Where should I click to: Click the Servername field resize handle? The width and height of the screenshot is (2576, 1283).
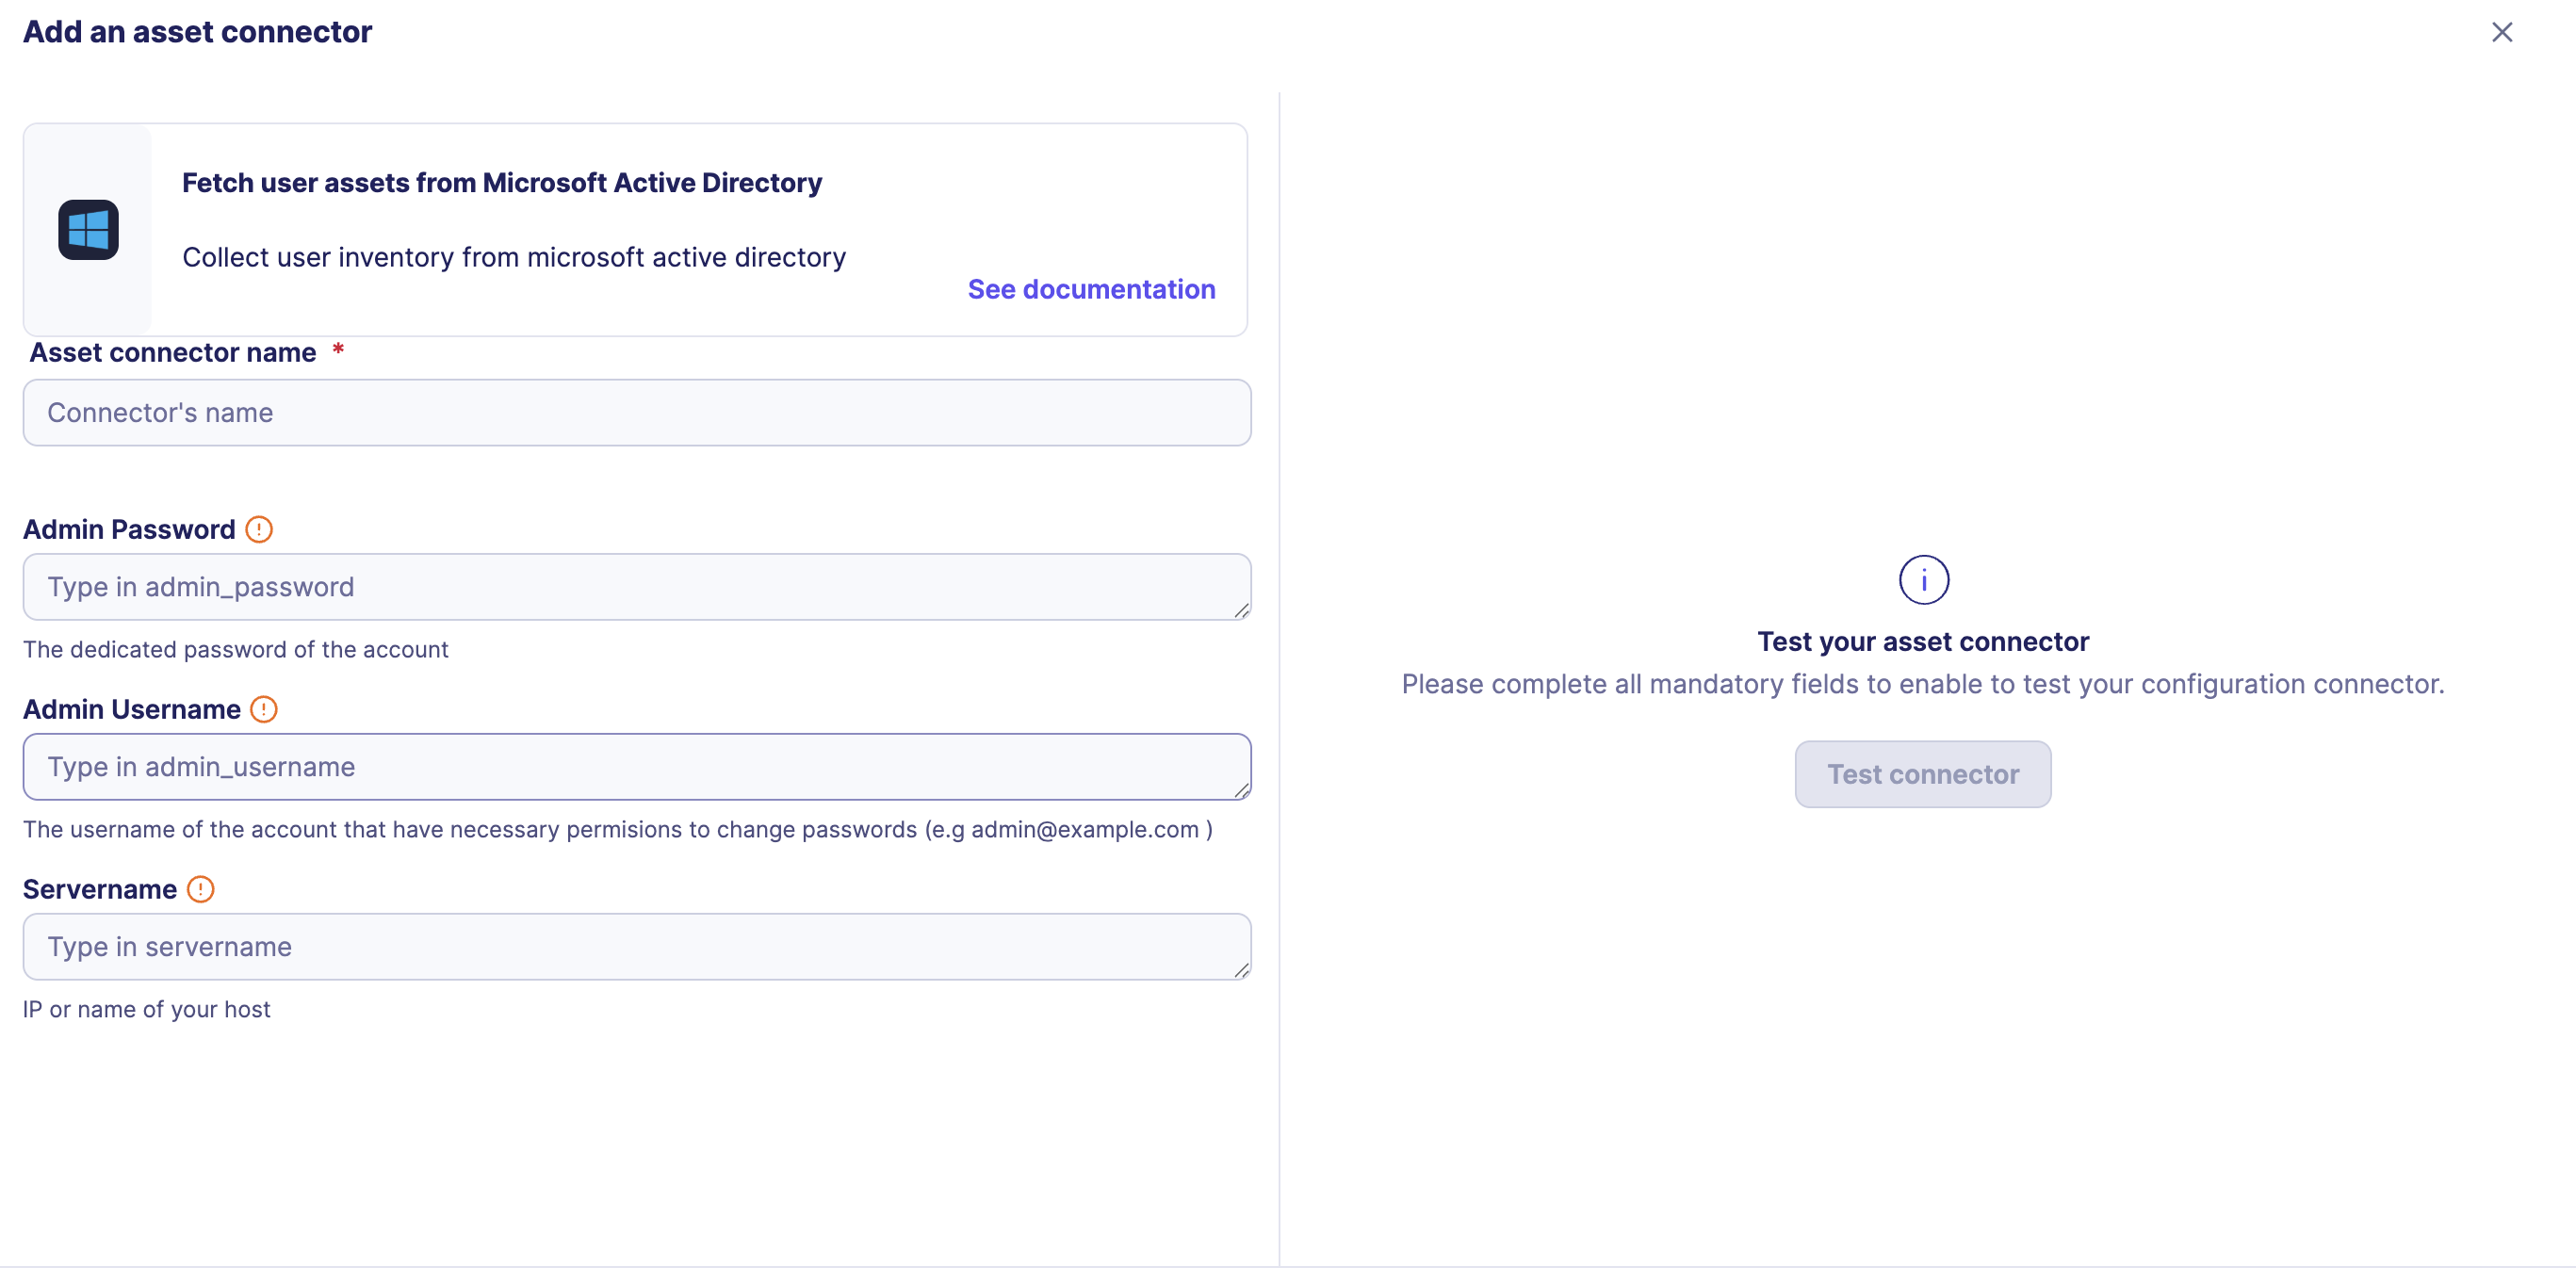tap(1241, 970)
